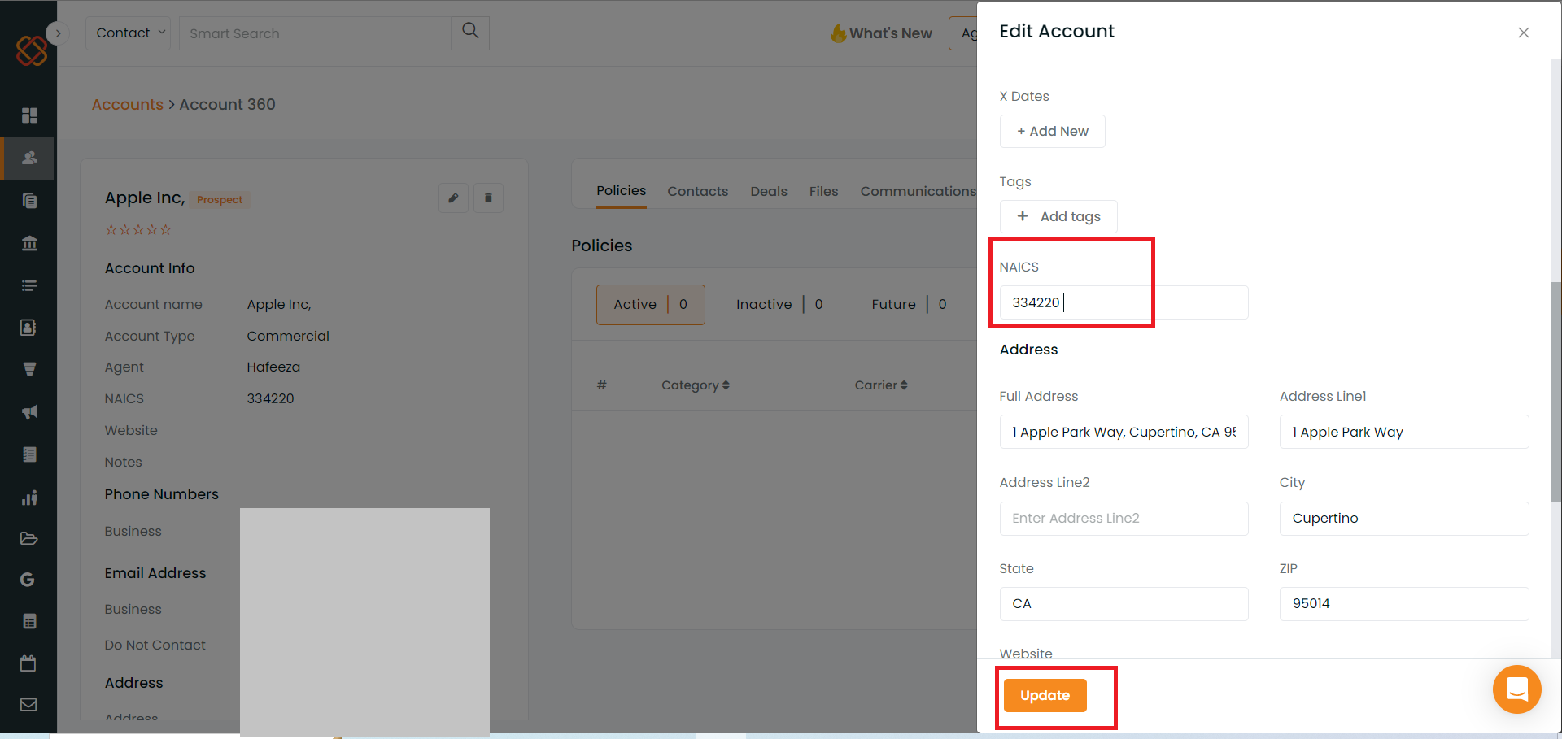
Task: Click the magnifier search icon
Action: pos(470,32)
